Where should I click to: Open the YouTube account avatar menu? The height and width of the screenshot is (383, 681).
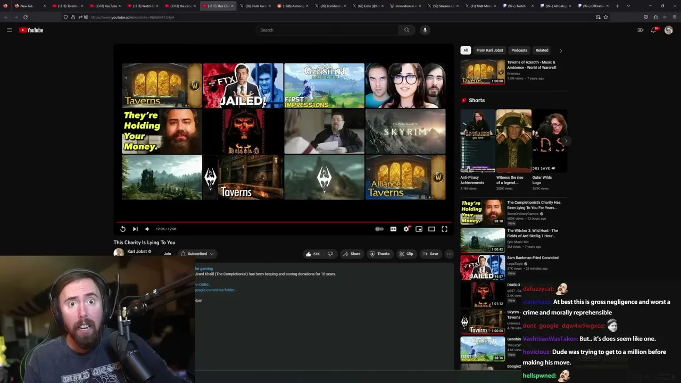coord(669,30)
